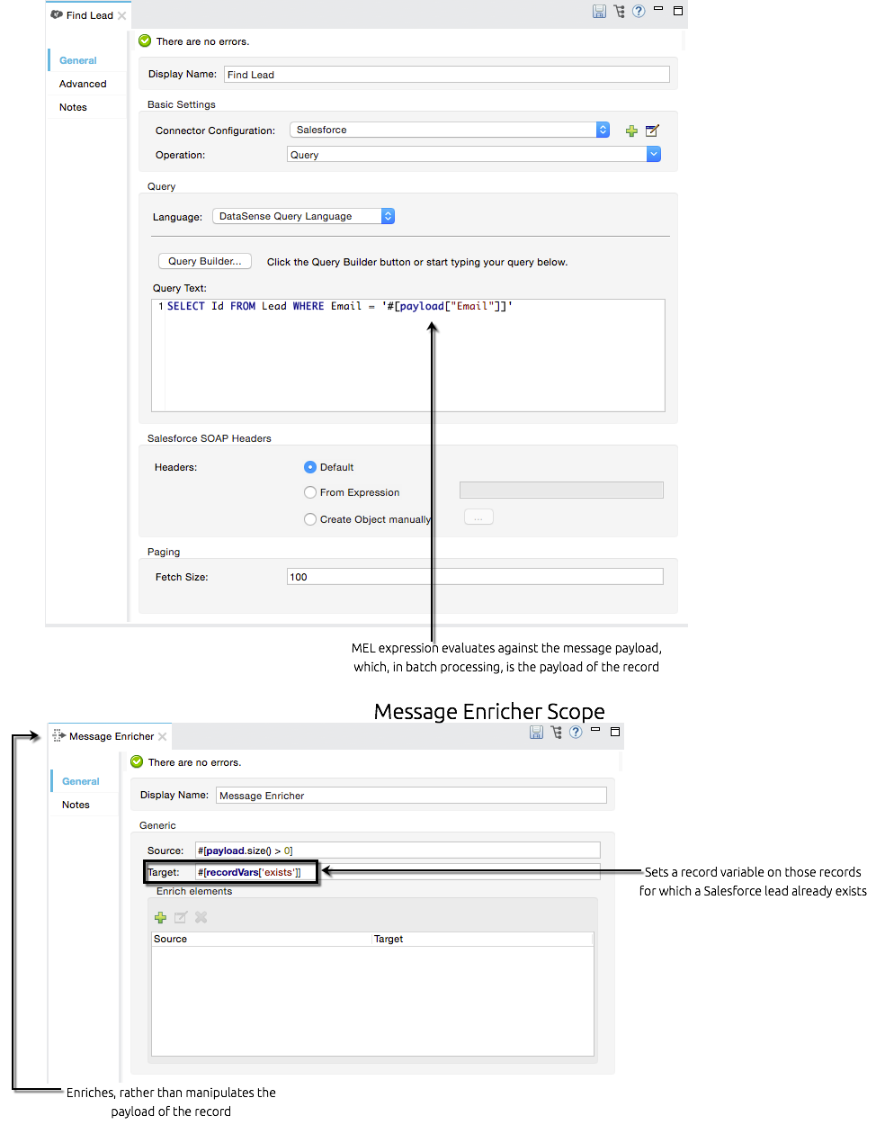Image resolution: width=876 pixels, height=1125 pixels.
Task: Click the Help question mark icon
Action: coord(639,12)
